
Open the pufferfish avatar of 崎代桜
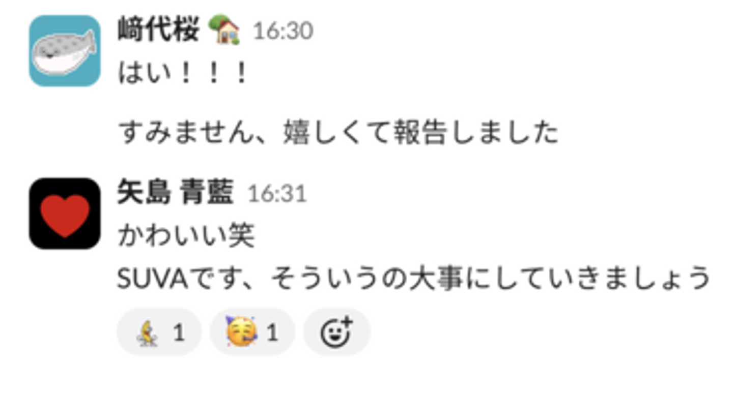tap(65, 51)
